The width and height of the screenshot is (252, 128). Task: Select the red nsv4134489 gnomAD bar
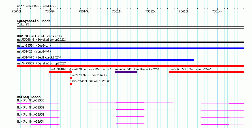click(60, 72)
